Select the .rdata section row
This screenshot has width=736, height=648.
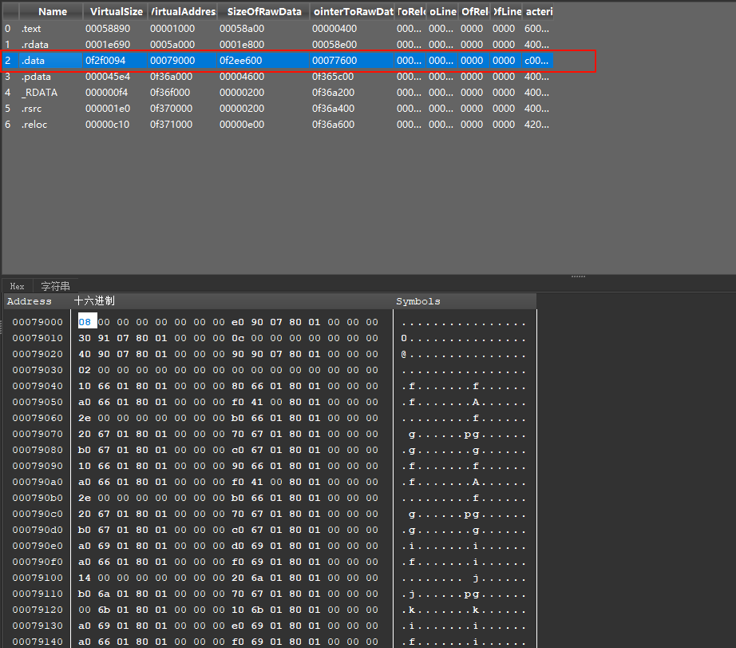(x=278, y=45)
